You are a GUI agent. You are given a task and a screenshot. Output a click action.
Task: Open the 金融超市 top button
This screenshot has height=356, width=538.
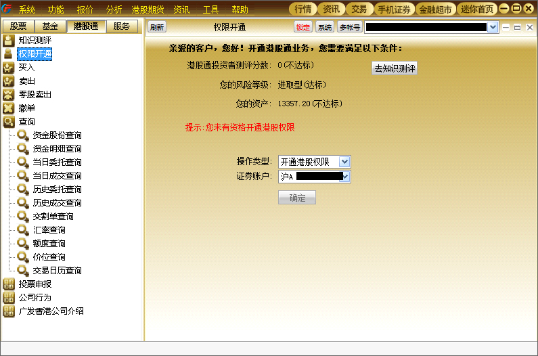(435, 9)
